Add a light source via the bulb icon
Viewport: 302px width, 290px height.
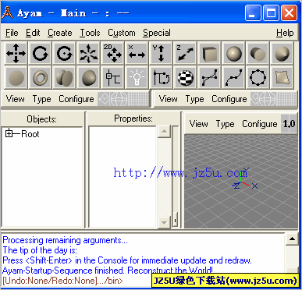coord(137,77)
